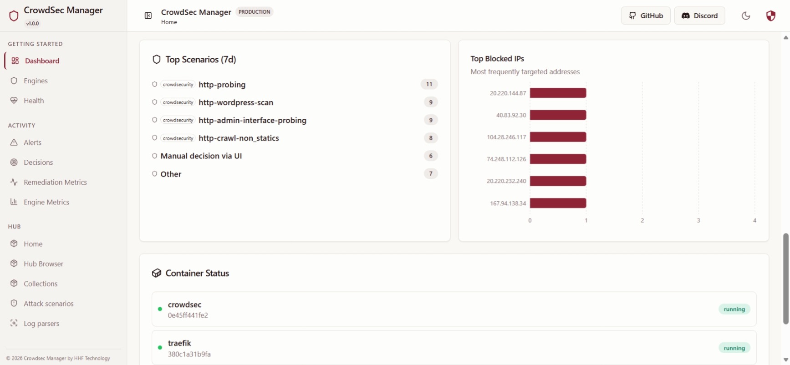The image size is (790, 365).
Task: Open the Discord link button
Action: [x=699, y=15]
